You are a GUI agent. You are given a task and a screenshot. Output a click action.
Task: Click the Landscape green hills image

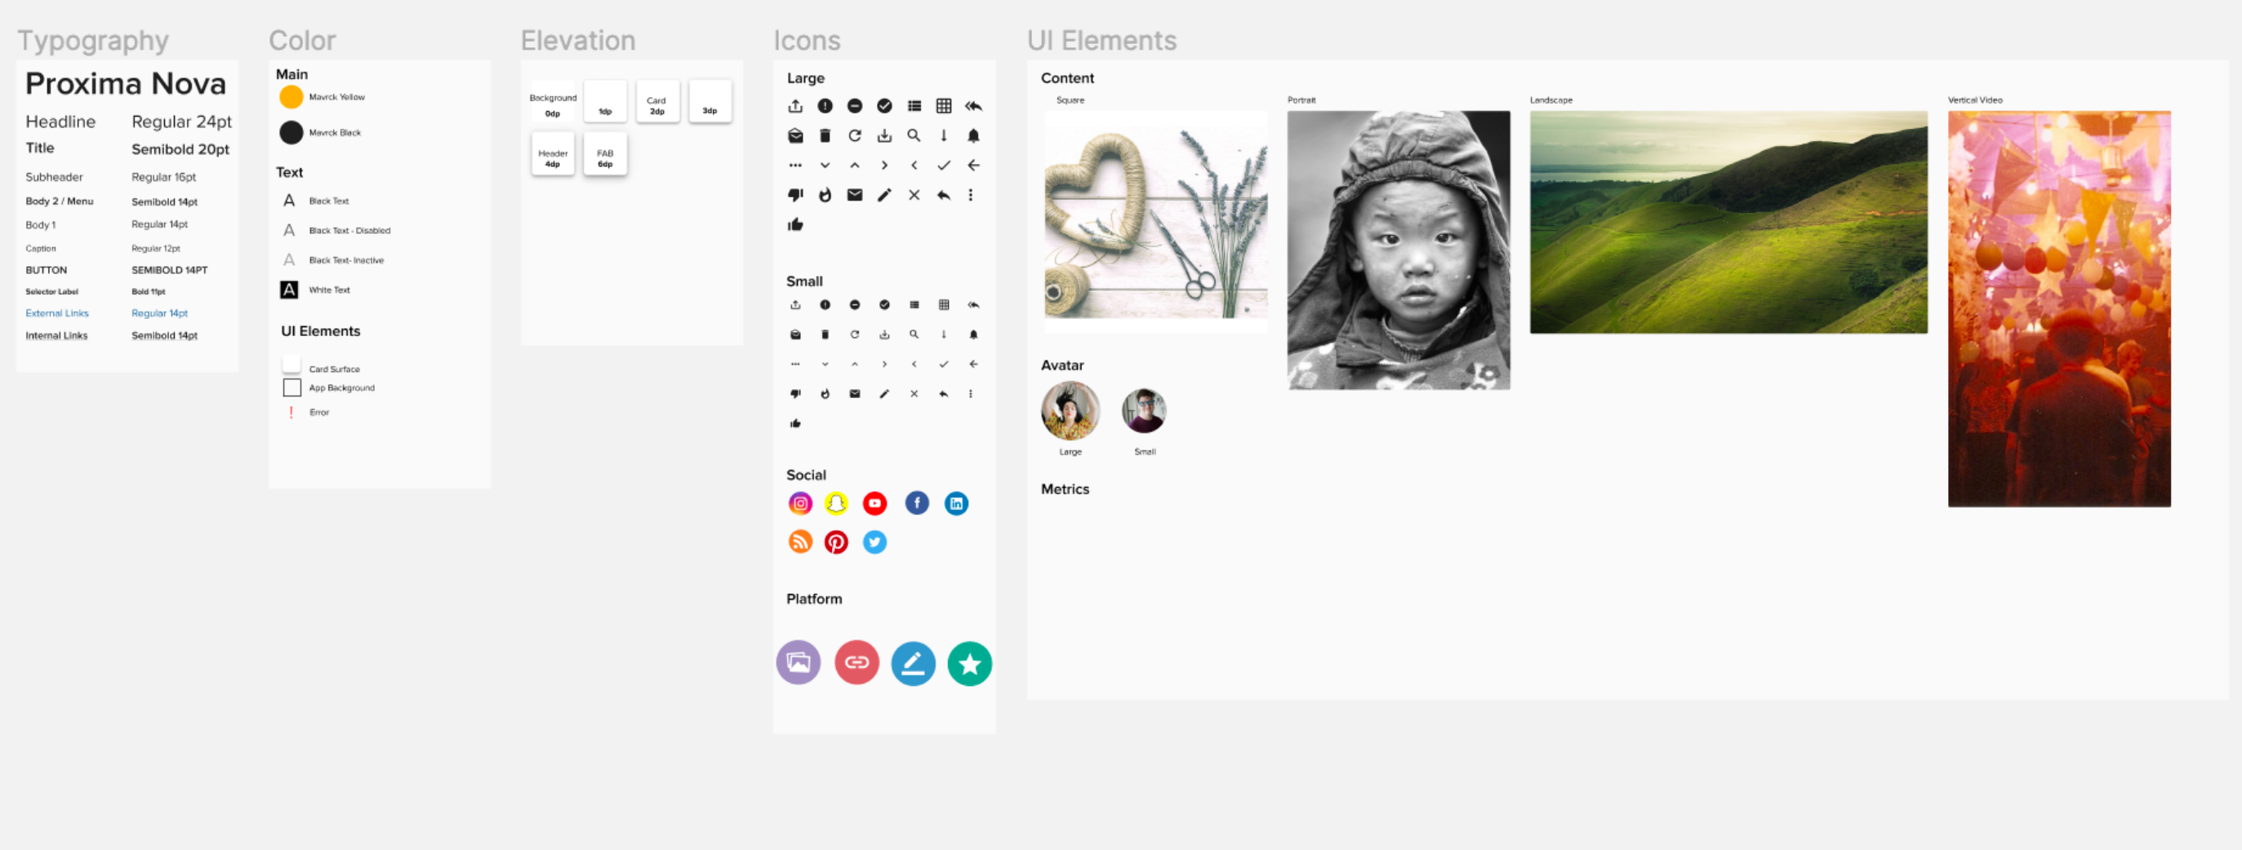[x=1728, y=222]
